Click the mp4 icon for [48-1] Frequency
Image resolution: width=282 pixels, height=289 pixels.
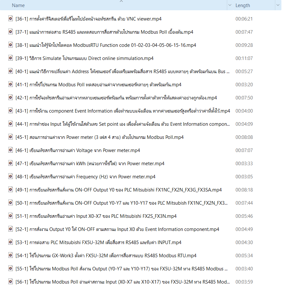coord(11,176)
